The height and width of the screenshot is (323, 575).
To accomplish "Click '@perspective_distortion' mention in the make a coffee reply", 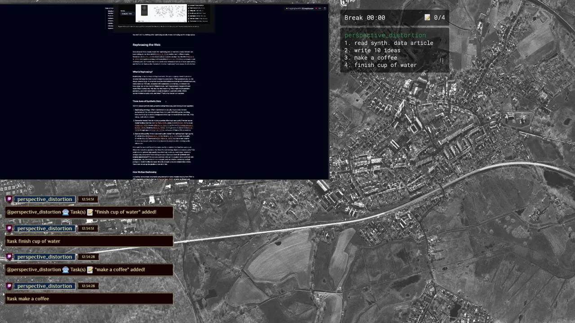I will pyautogui.click(x=34, y=270).
